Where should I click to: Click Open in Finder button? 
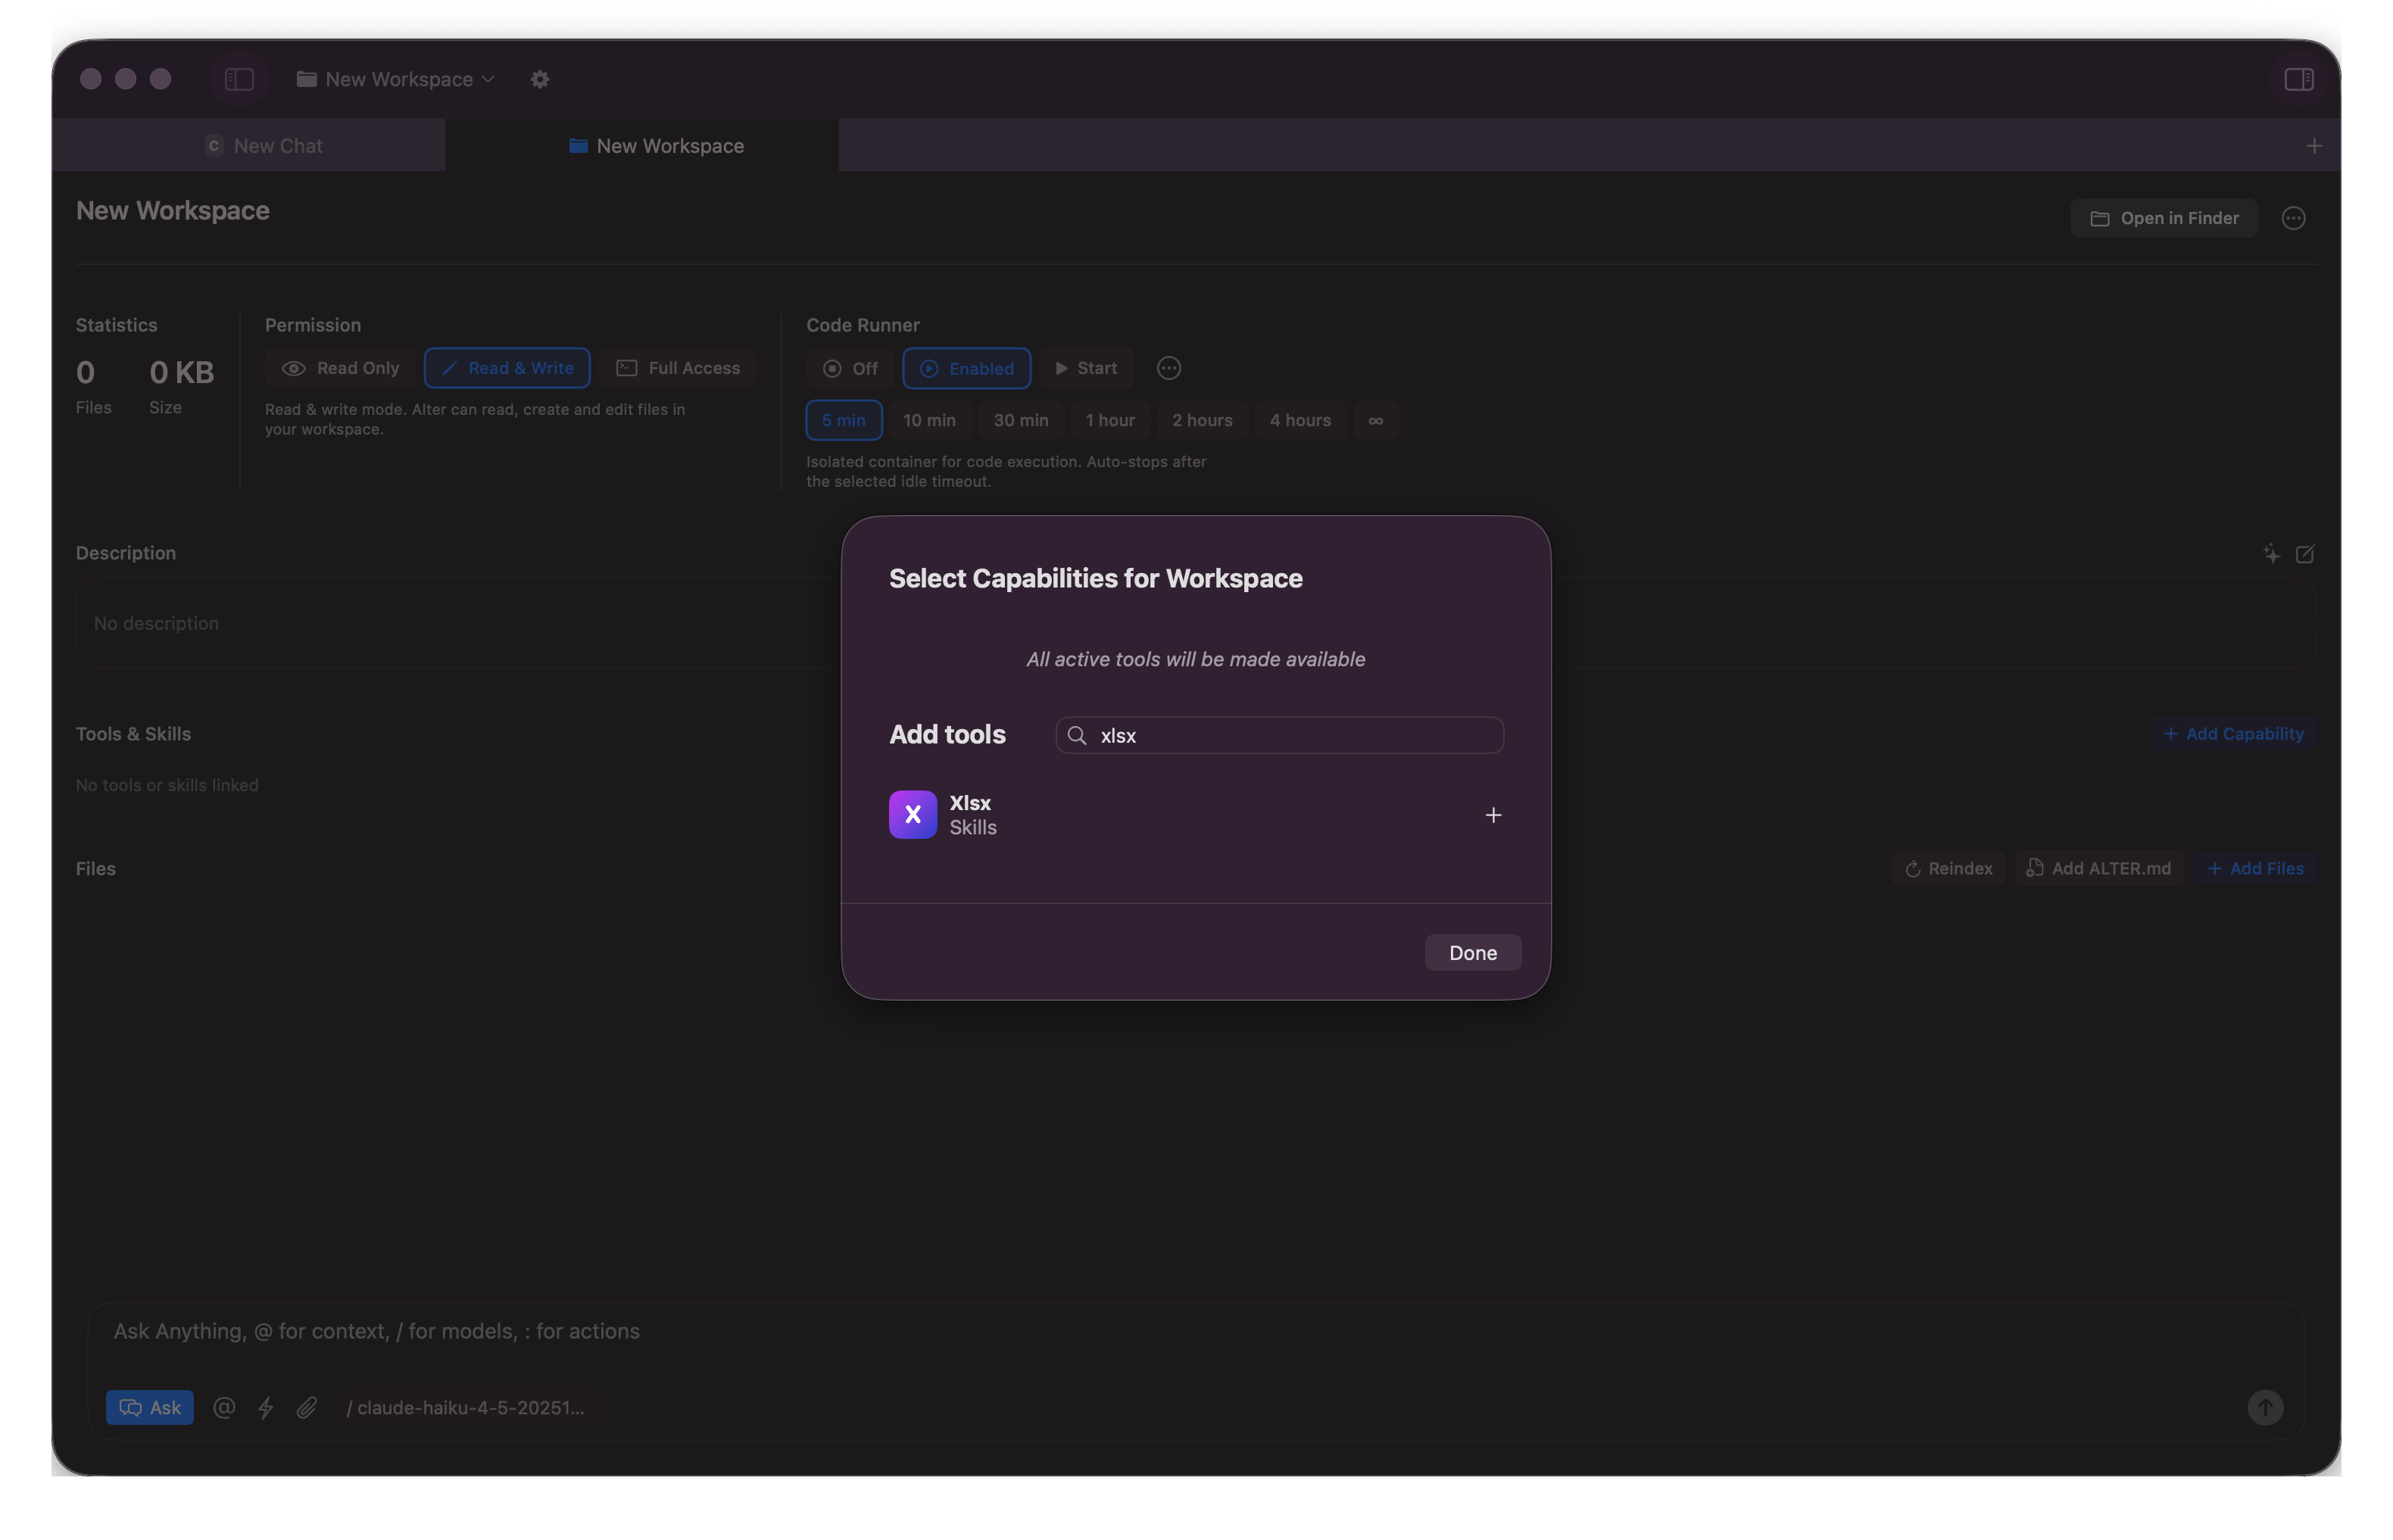point(2164,218)
